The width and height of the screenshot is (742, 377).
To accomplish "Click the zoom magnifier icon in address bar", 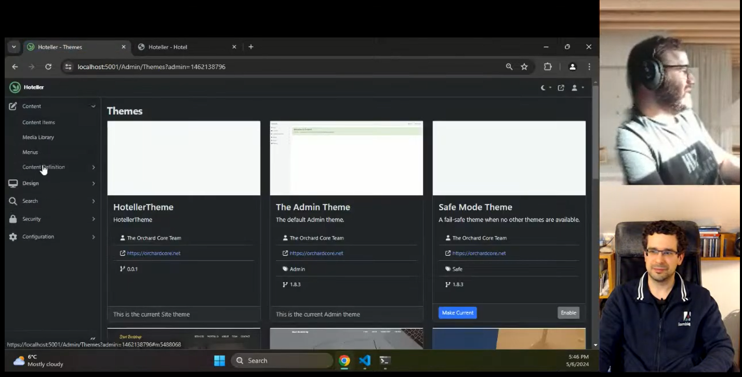I will pyautogui.click(x=509, y=66).
